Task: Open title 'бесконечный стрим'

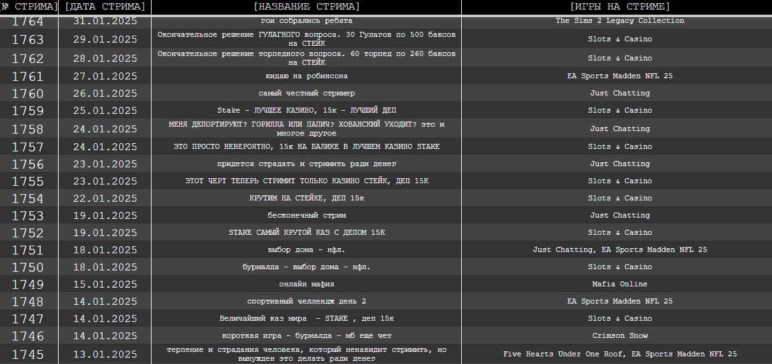Action: [306, 216]
